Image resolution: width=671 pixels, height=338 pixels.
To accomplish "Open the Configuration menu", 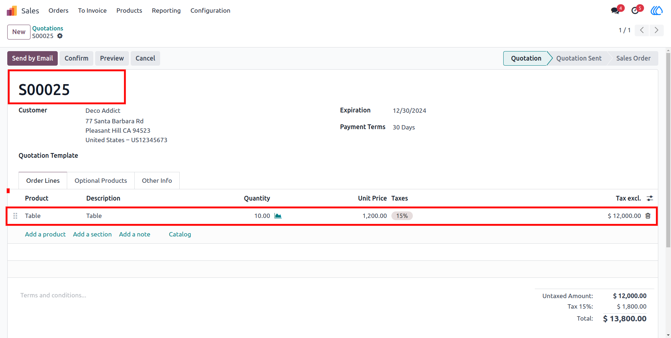I will coord(210,11).
